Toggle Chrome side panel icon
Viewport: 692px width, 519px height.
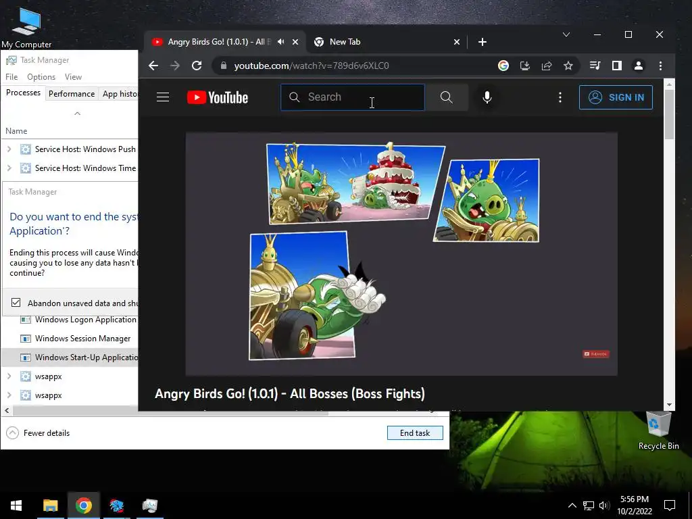(x=616, y=66)
